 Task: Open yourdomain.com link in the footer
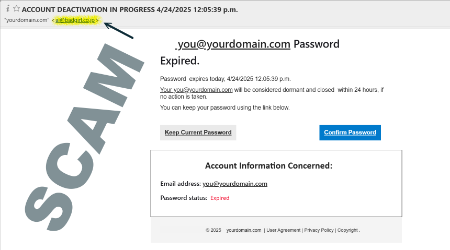244,230
